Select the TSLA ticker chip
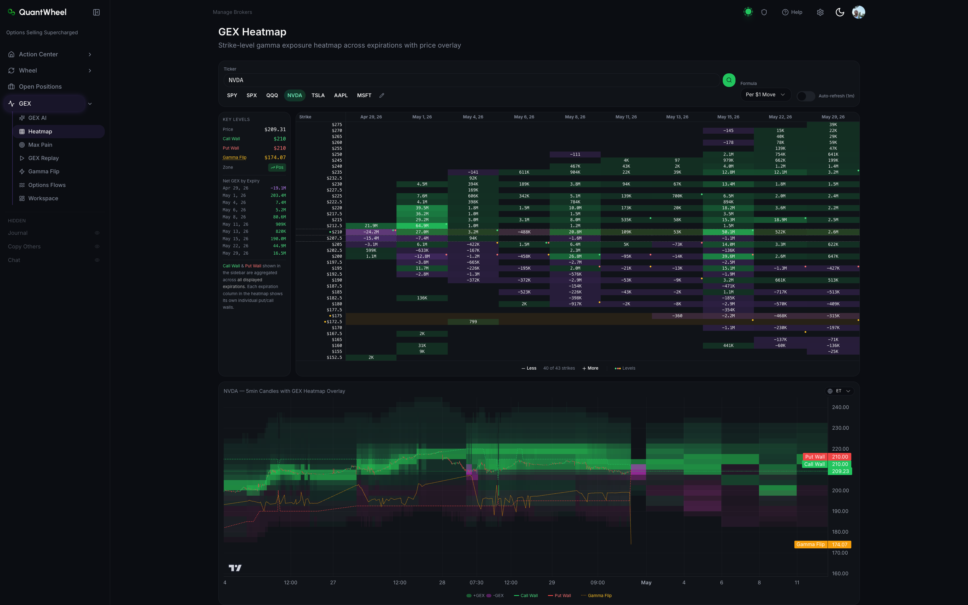Viewport: 968px width, 605px height. coord(318,95)
